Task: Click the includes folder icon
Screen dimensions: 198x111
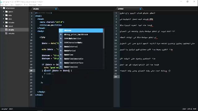Action: (x=6, y=23)
